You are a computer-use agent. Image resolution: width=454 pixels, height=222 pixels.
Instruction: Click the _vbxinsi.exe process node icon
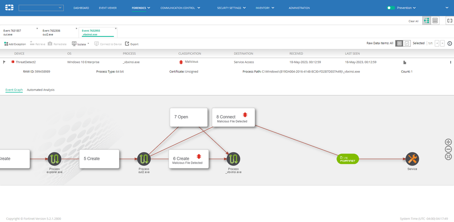click(234, 159)
